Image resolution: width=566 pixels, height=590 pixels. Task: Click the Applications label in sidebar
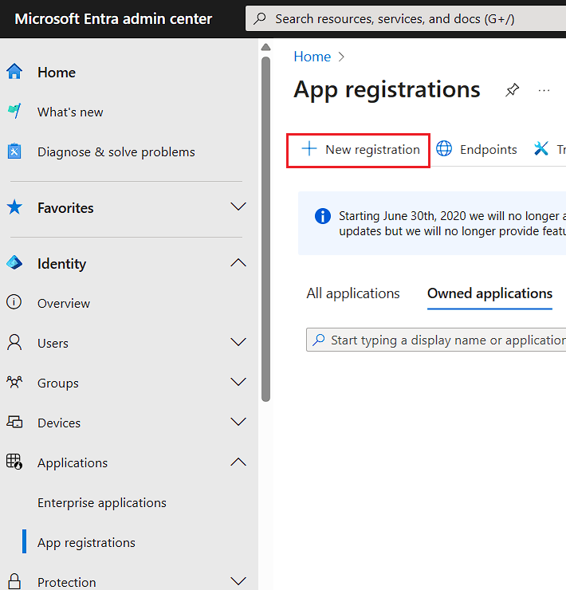pyautogui.click(x=73, y=463)
